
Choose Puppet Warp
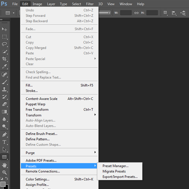[x=59, y=104]
